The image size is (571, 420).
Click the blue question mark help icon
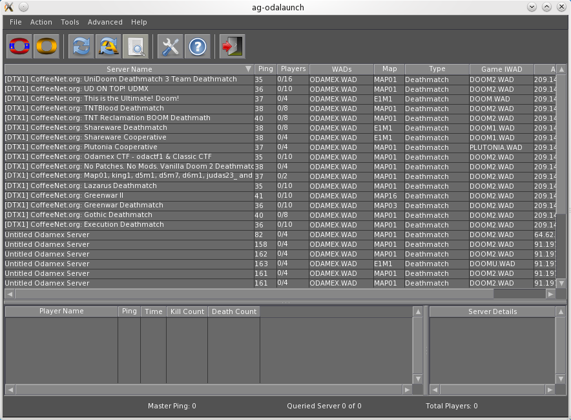coord(198,47)
